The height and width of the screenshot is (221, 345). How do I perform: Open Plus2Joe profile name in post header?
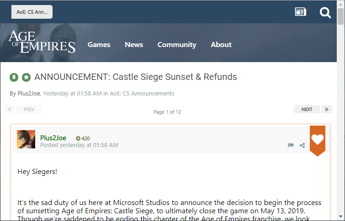tap(53, 138)
